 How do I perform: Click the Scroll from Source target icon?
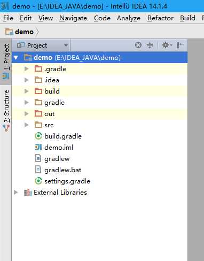pyautogui.click(x=138, y=45)
